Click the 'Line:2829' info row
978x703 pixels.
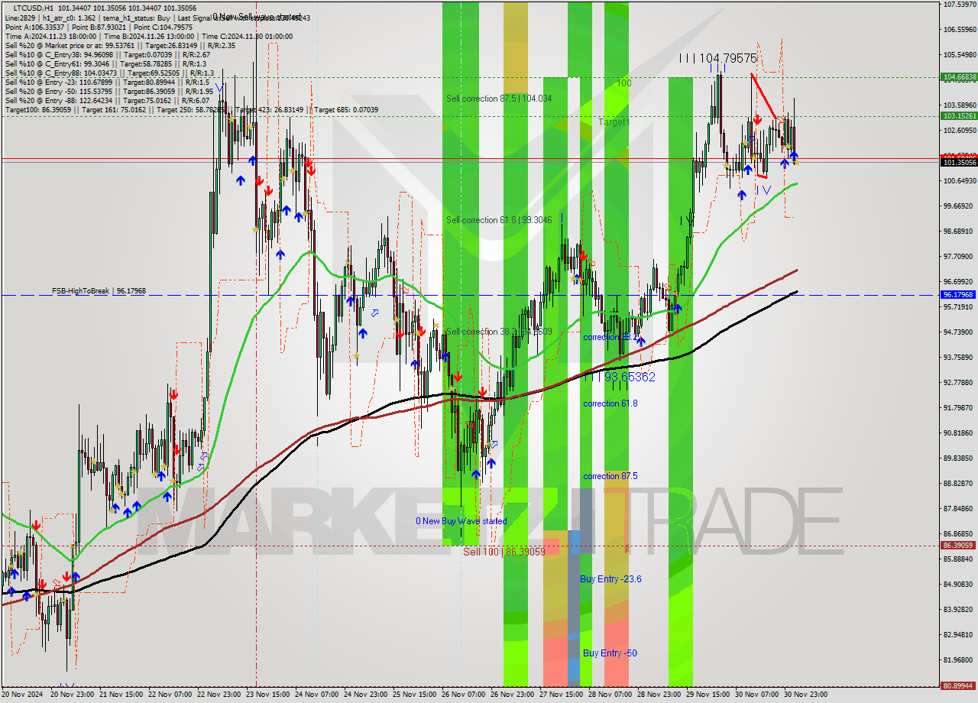pyautogui.click(x=157, y=17)
